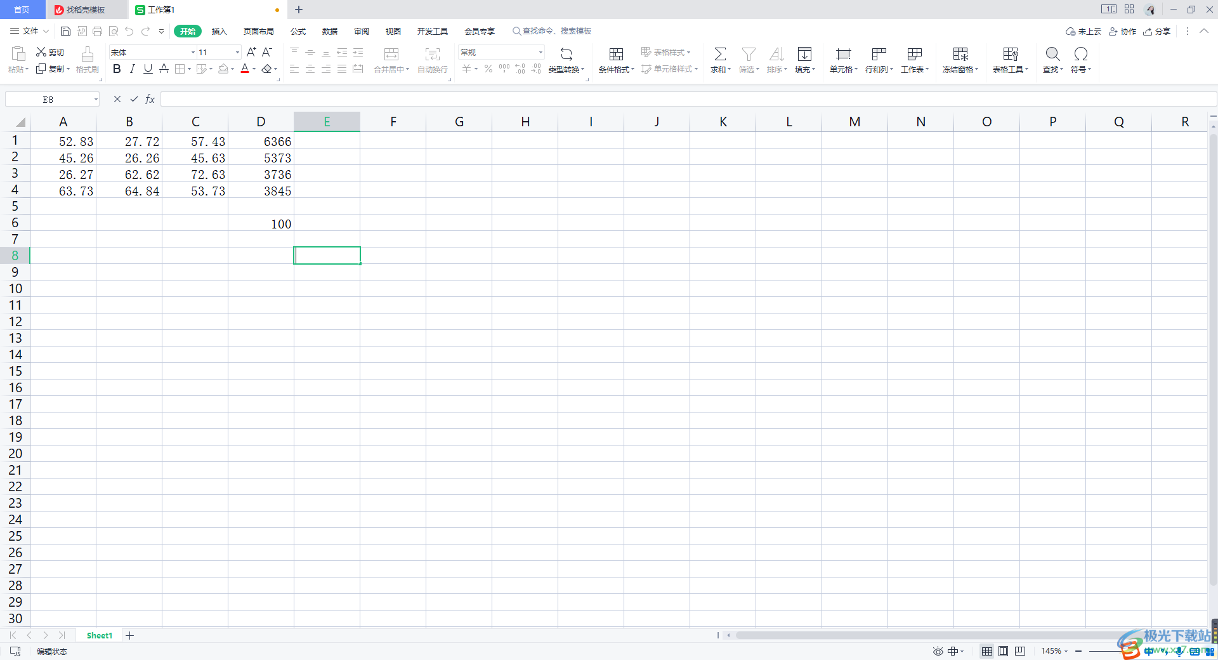Click the Paste (粘贴) clipboard icon
The height and width of the screenshot is (660, 1218).
pos(18,55)
